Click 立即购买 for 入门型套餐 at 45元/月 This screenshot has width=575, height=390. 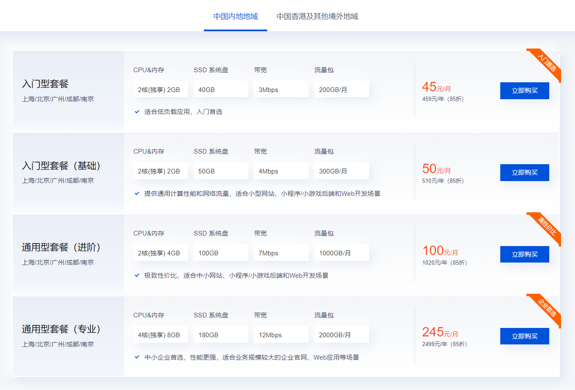pos(524,91)
